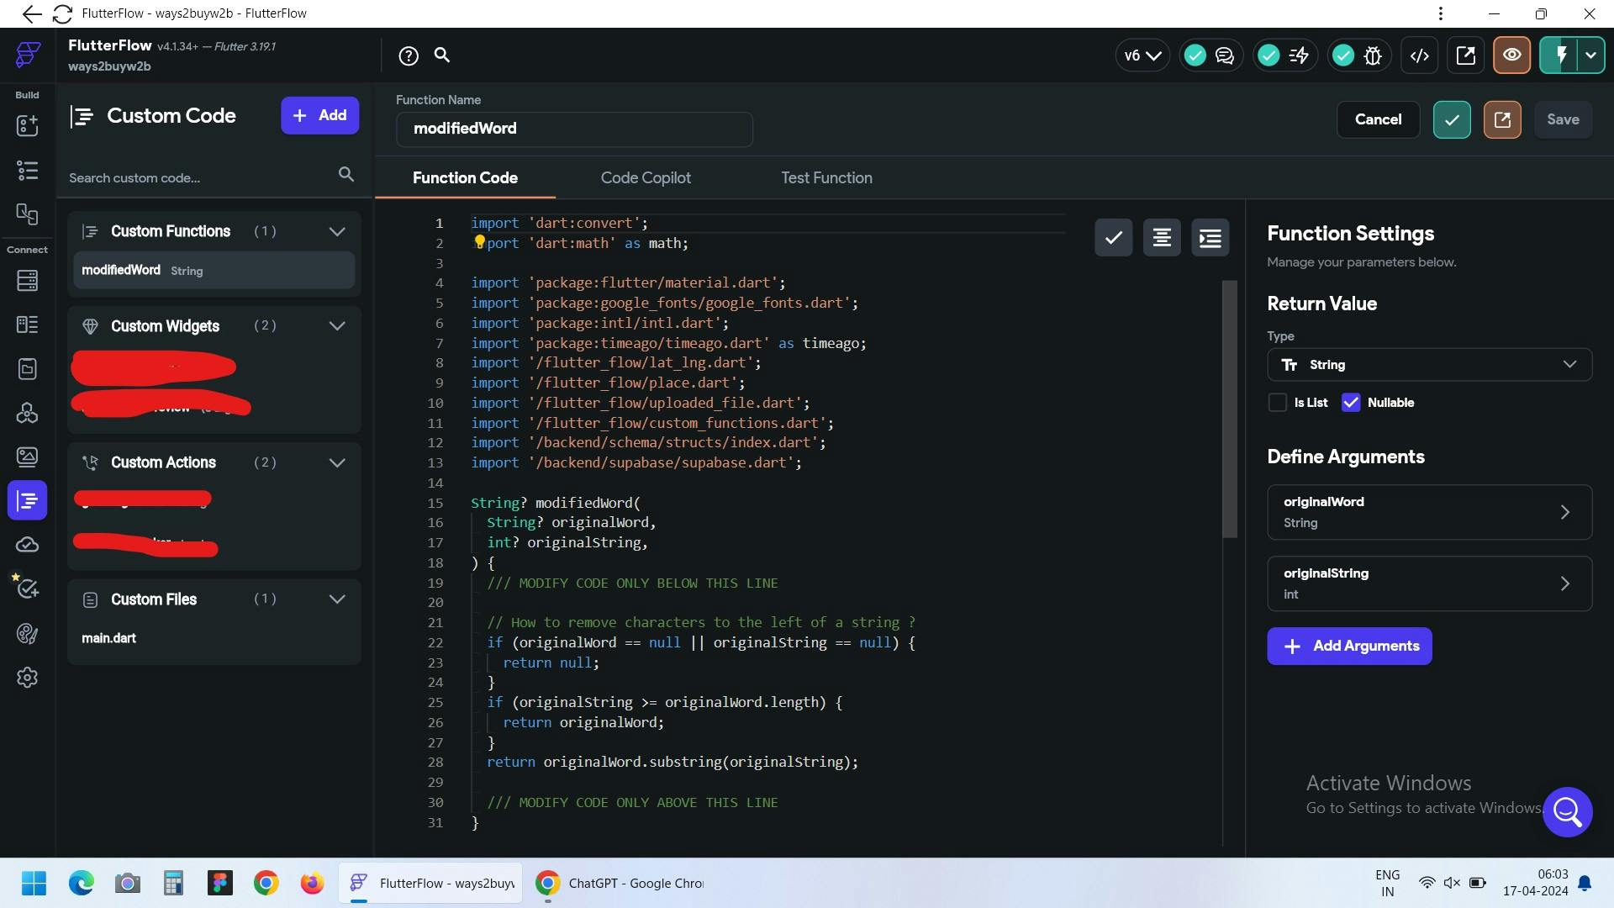Click the Widget Palette add icon
The width and height of the screenshot is (1614, 908).
pyautogui.click(x=27, y=125)
